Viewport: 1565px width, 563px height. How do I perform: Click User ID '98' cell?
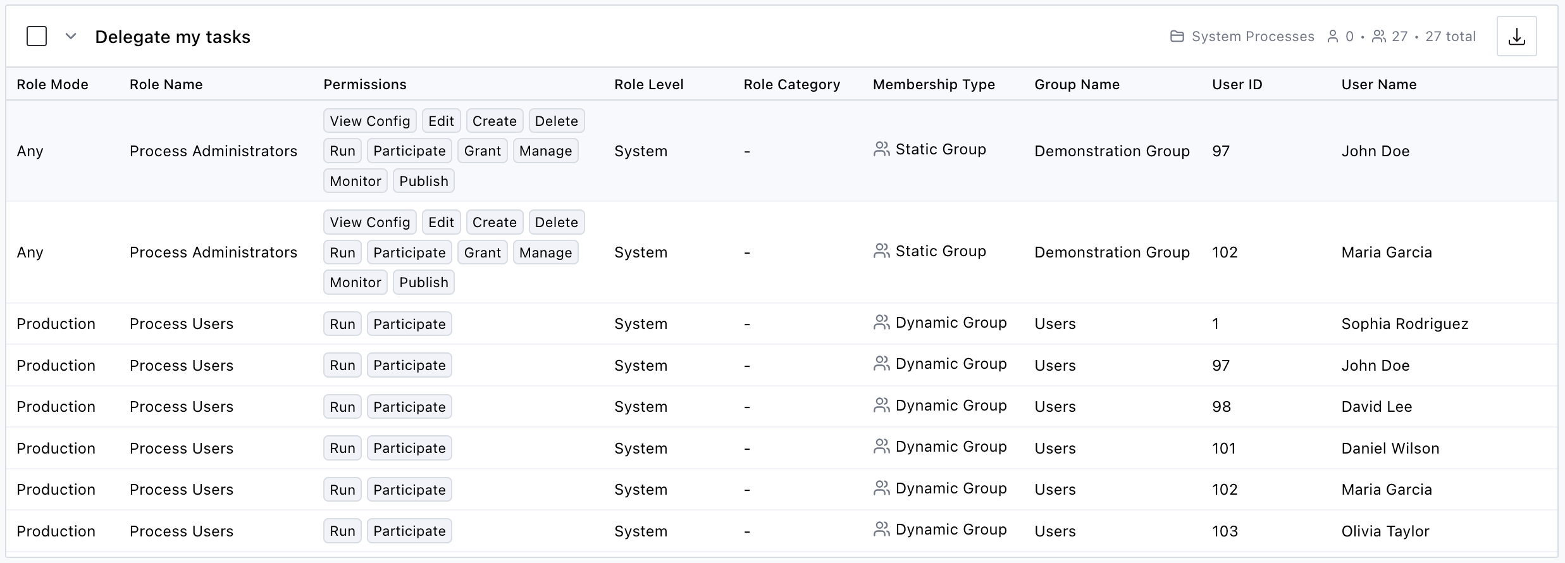click(1222, 407)
